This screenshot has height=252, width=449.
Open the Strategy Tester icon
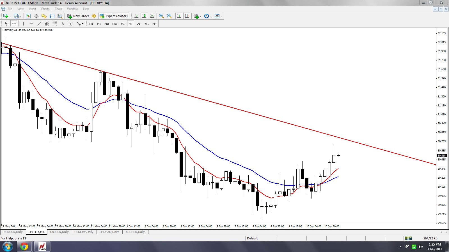point(60,16)
